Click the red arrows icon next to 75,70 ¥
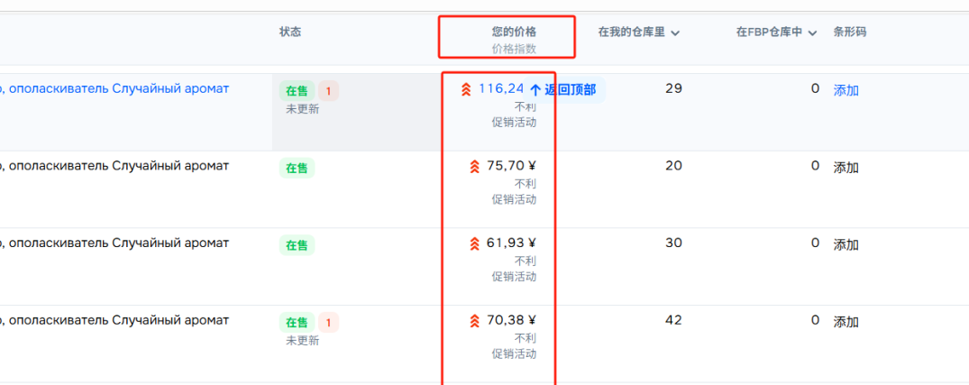This screenshot has height=385, width=969. tap(474, 166)
